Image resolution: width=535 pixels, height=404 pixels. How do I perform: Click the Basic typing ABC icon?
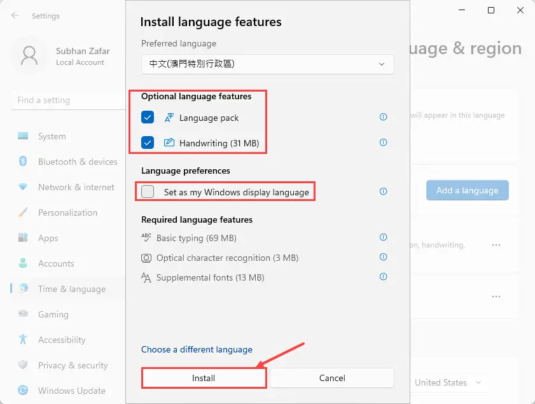tap(146, 237)
